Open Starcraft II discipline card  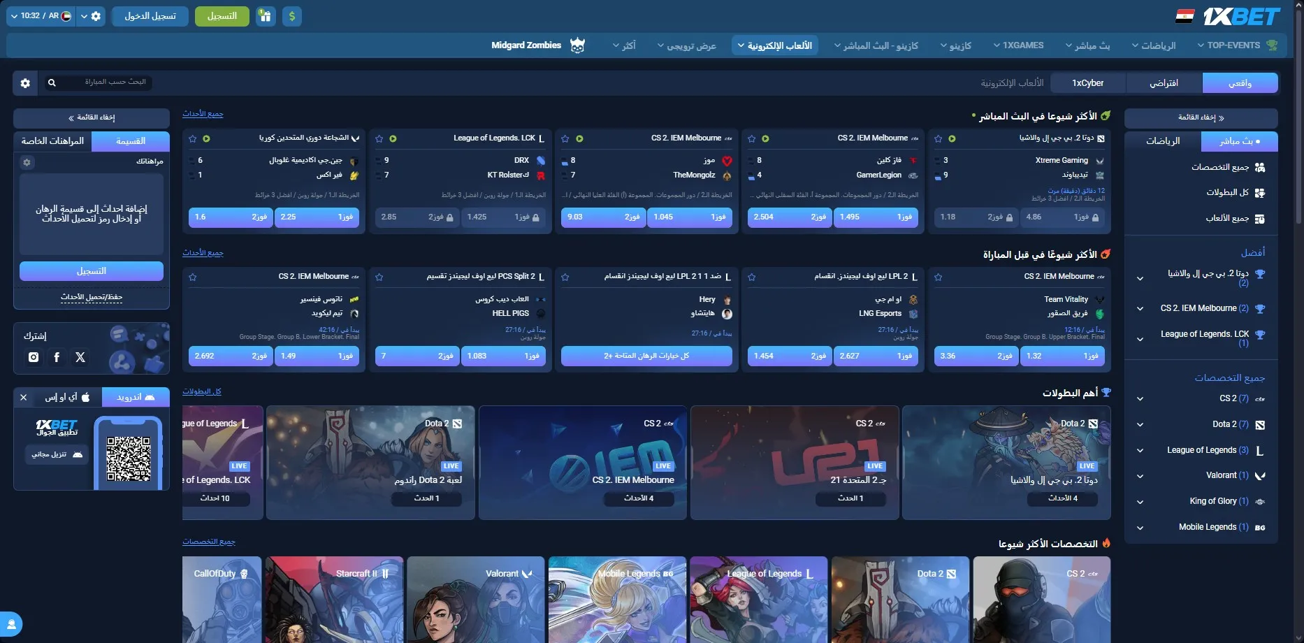click(x=334, y=599)
